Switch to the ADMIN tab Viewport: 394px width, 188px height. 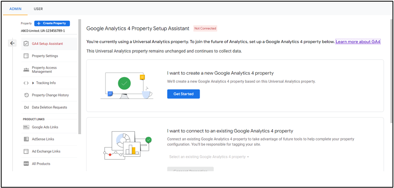(x=15, y=9)
